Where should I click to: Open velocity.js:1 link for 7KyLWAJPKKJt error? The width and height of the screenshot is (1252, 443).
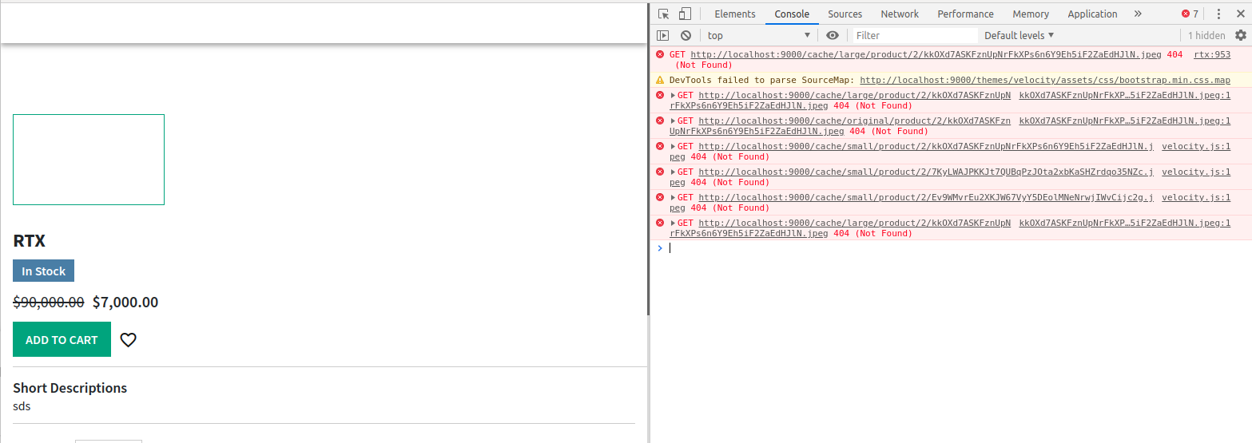point(1196,172)
